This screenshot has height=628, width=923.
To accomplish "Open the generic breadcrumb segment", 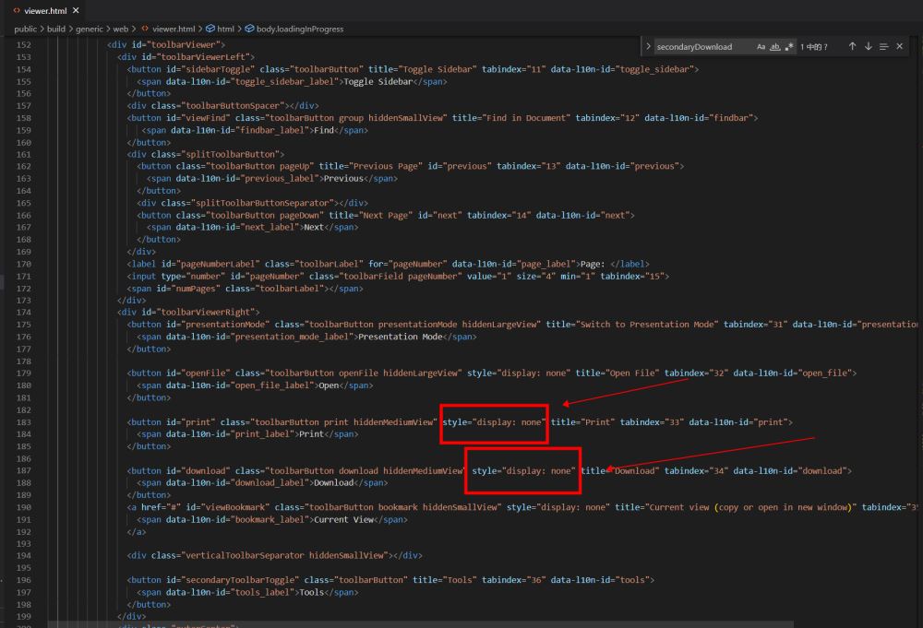I will [x=89, y=29].
